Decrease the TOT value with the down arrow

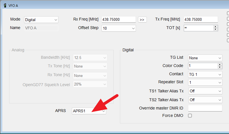tap(216, 29)
